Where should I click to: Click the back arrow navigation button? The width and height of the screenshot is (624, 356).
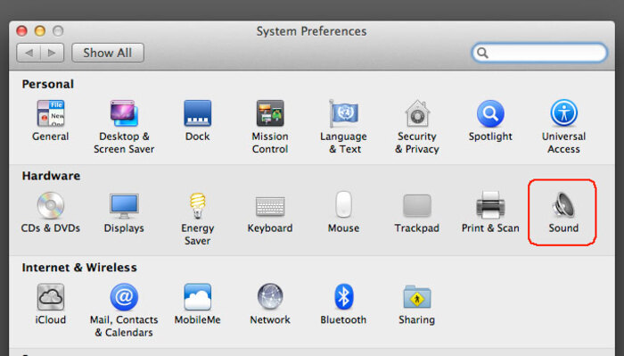point(29,53)
